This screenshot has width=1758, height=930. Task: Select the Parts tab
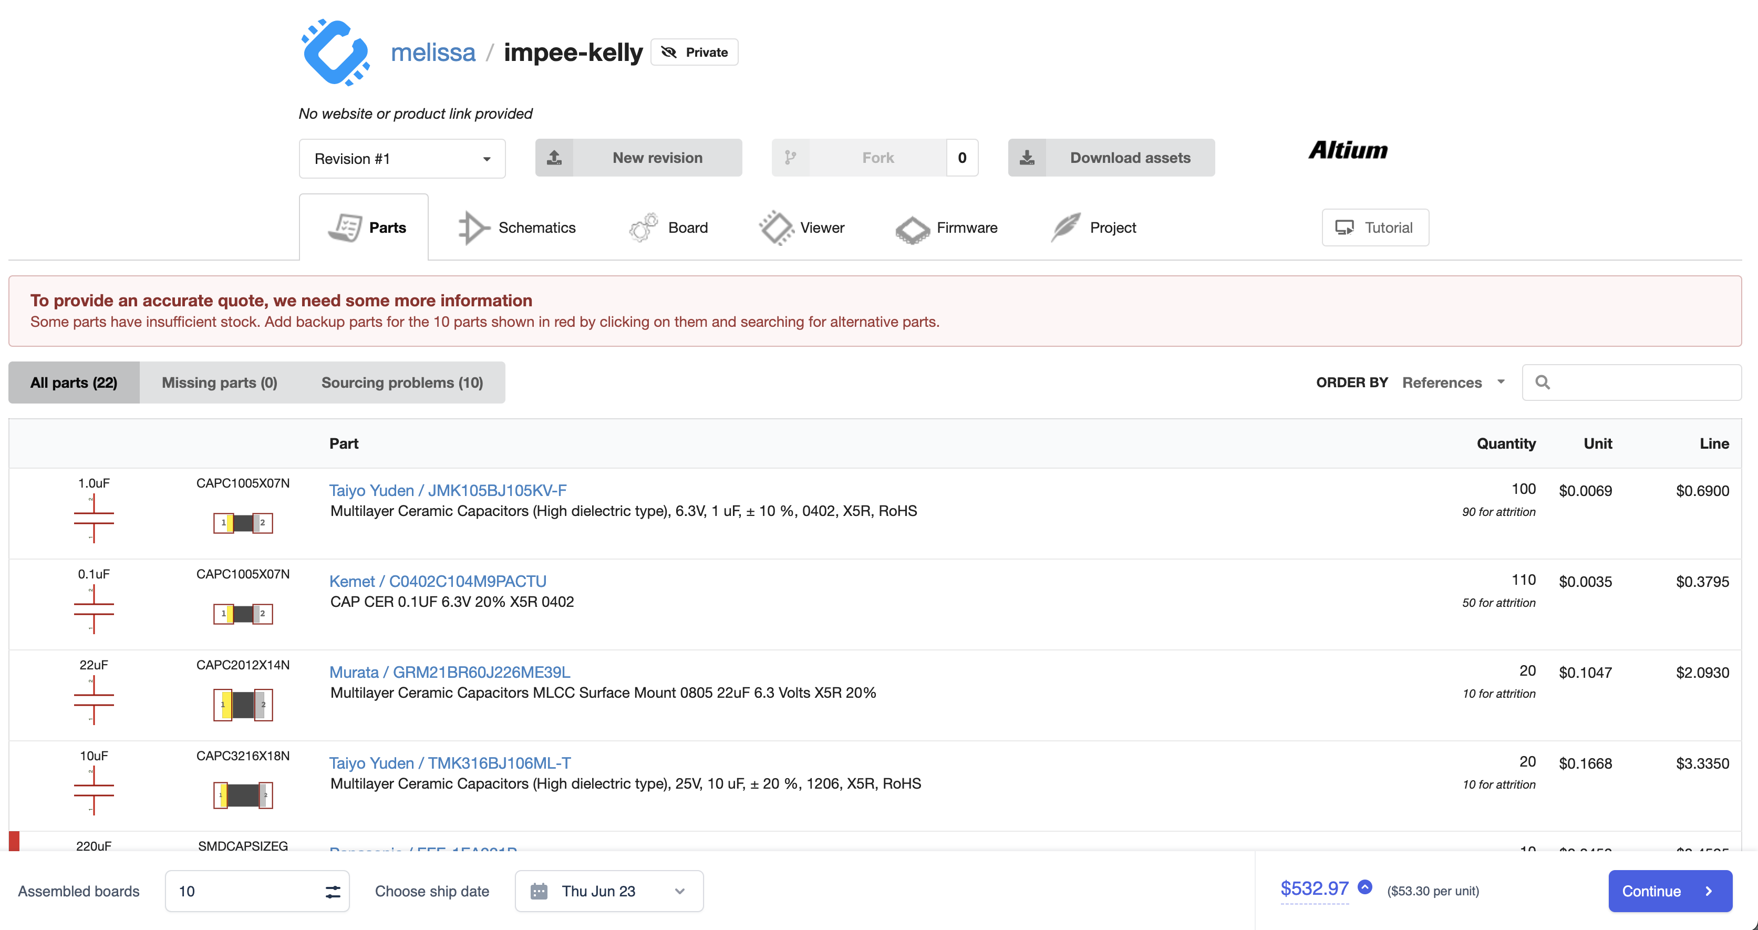coord(364,227)
